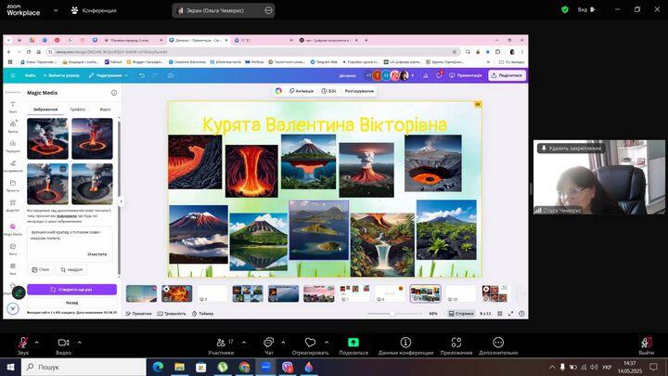Unmute the Zoom microphone (Звук)
Viewport: 668px width, 376px height.
coord(23,345)
